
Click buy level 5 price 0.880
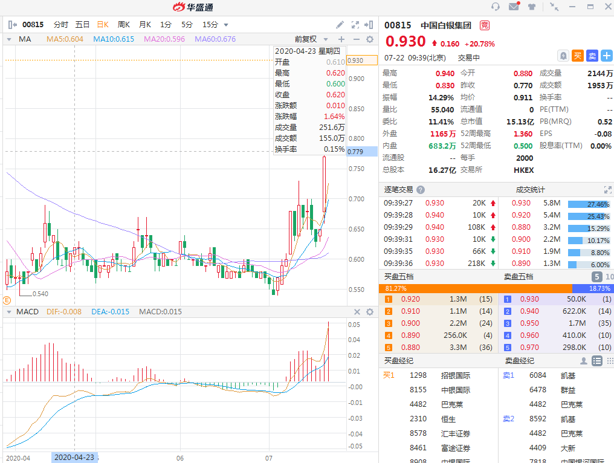pyautogui.click(x=410, y=348)
